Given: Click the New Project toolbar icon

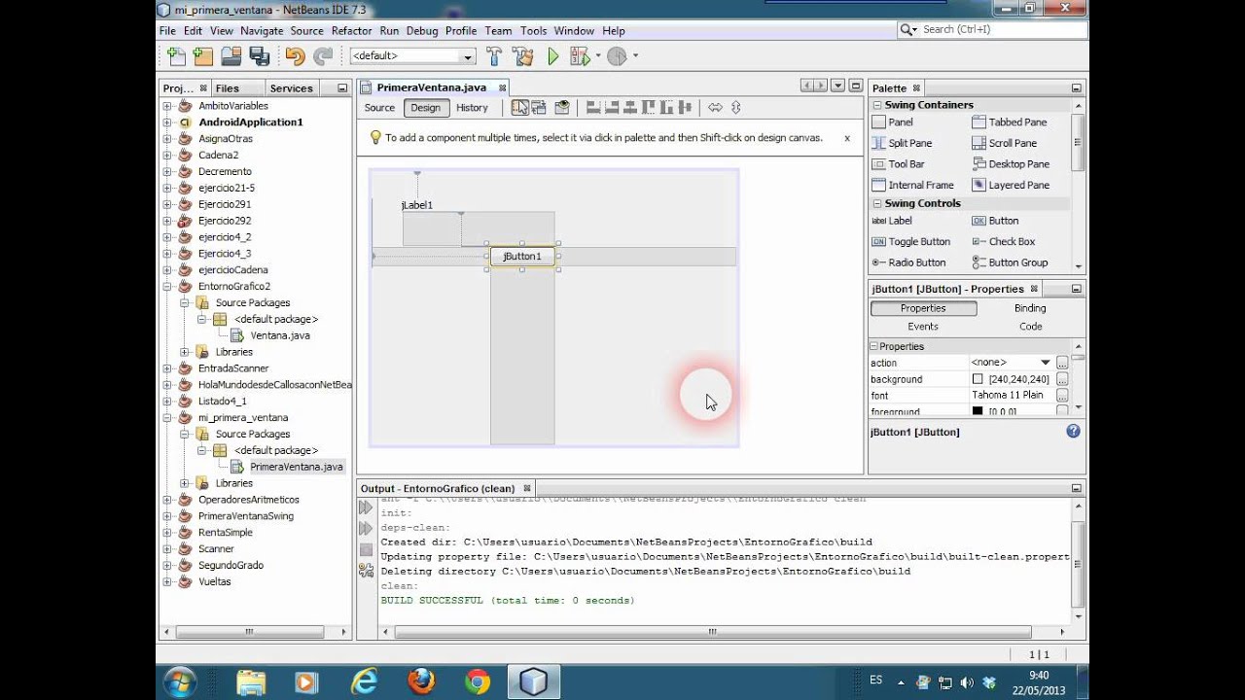Looking at the screenshot, I should [x=203, y=56].
